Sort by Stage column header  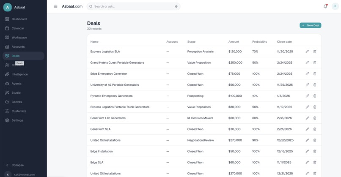(191, 42)
